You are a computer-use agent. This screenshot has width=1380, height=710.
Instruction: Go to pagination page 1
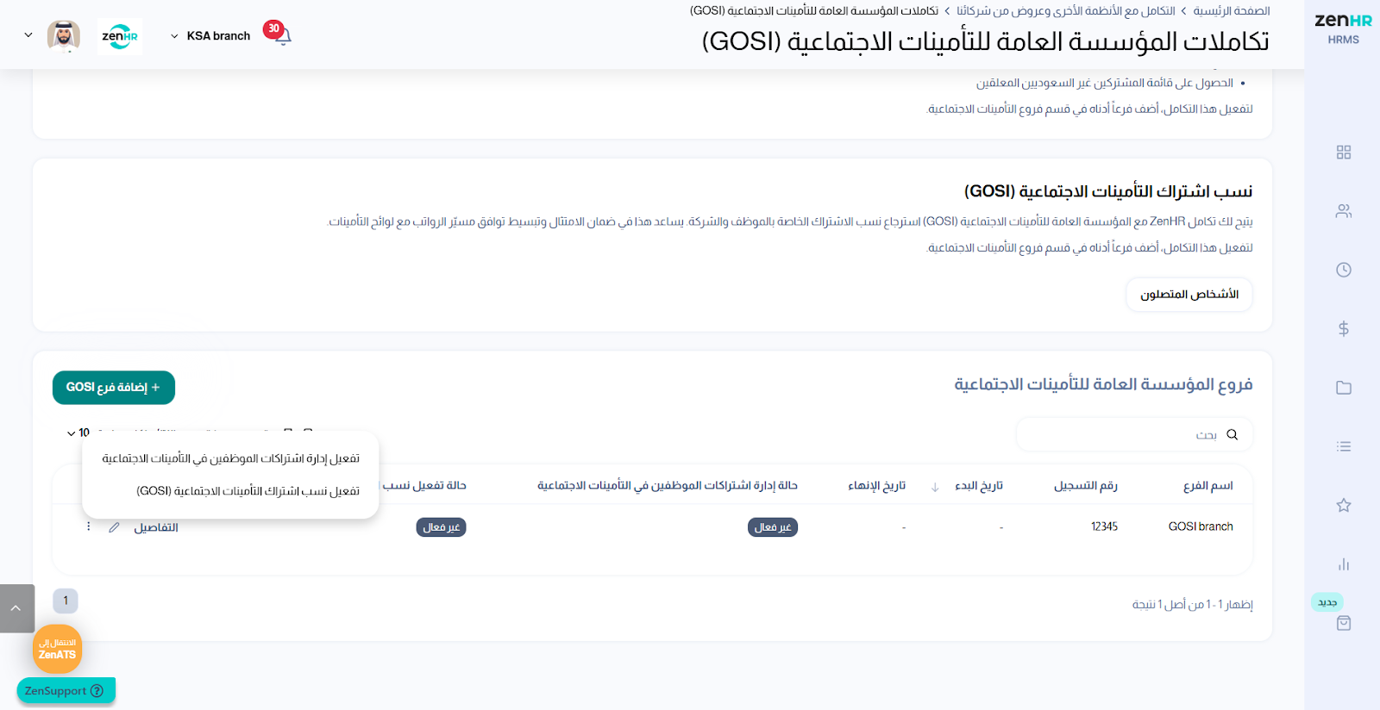point(66,601)
